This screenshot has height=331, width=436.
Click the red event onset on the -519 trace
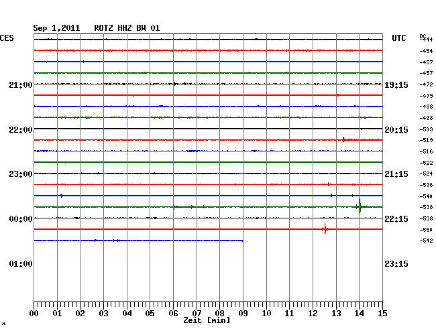click(344, 139)
